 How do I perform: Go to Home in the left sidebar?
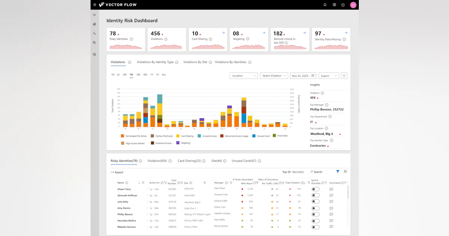94,15
